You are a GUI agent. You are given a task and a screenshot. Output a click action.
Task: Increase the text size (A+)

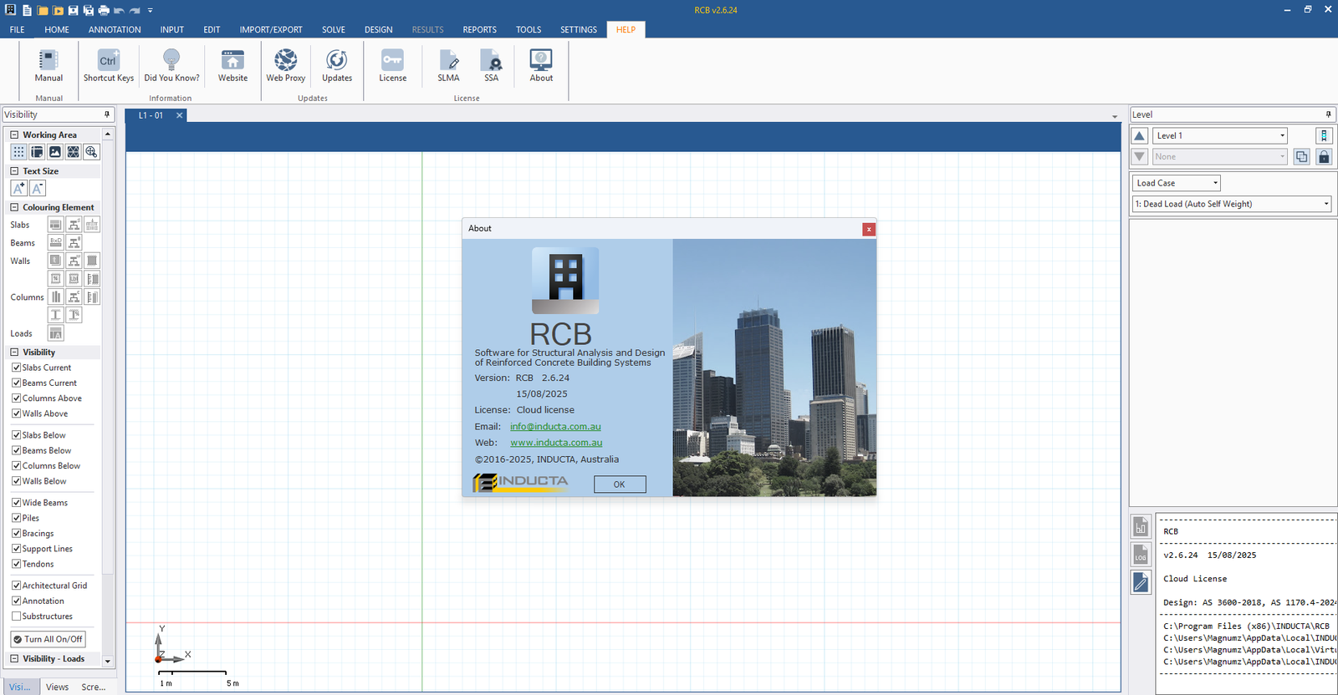18,188
